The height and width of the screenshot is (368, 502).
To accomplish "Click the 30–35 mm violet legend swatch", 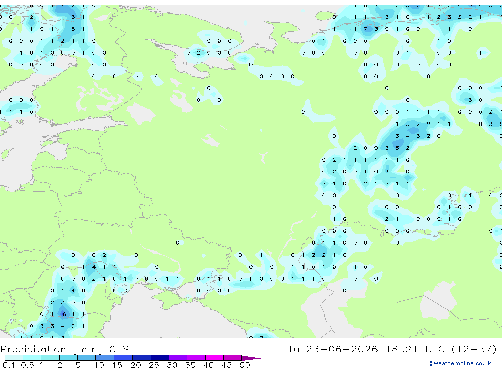I will 178,358.
